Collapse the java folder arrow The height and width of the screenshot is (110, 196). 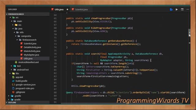pos(13,29)
